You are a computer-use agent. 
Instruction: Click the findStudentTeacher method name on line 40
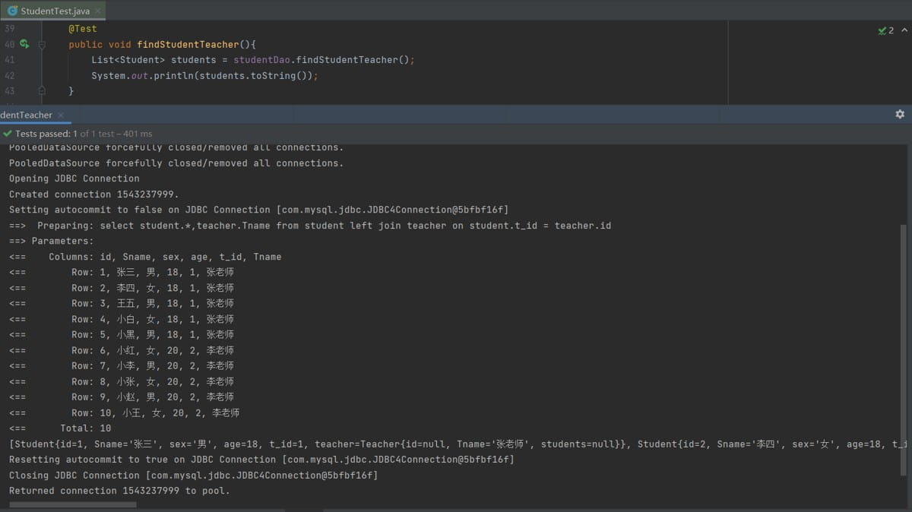click(x=188, y=45)
